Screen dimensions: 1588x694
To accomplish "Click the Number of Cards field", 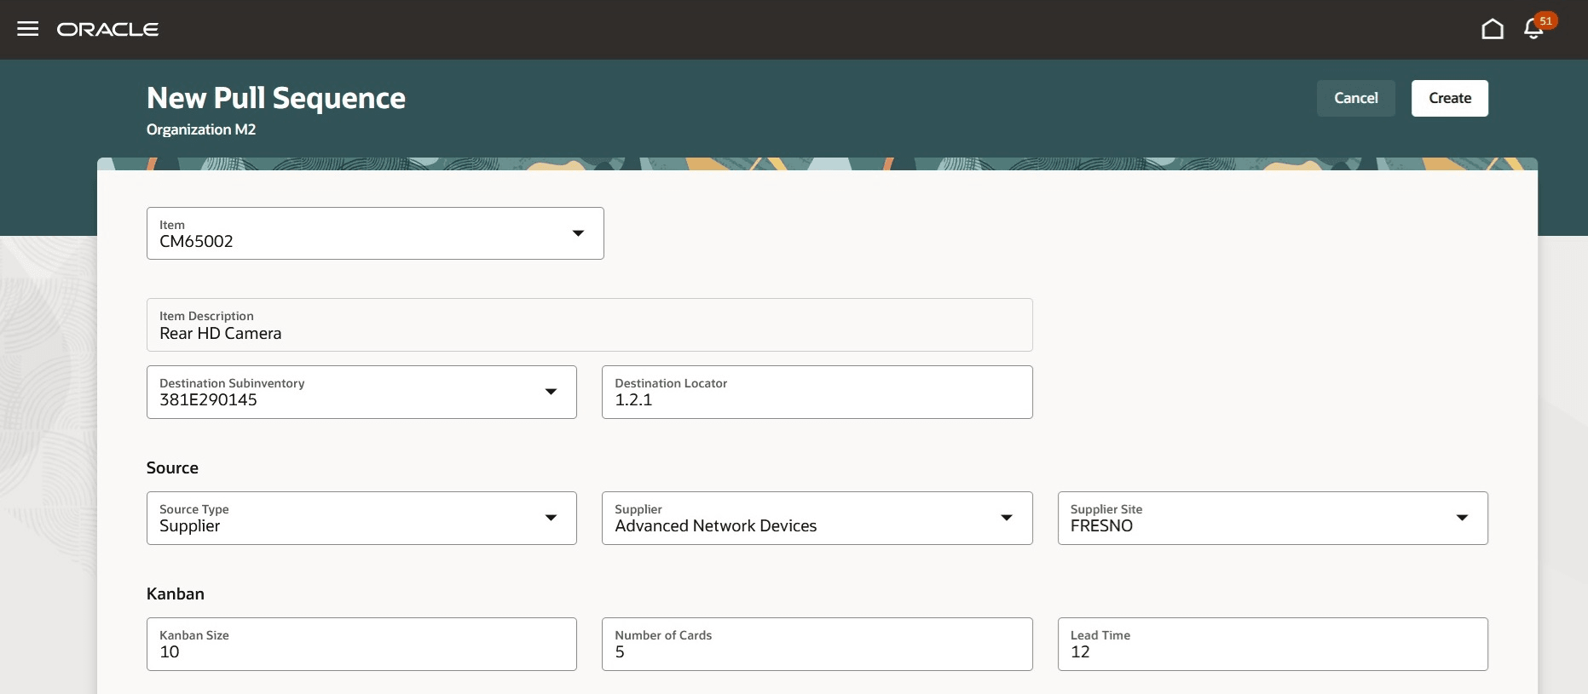I will (817, 644).
